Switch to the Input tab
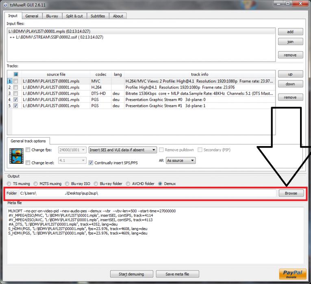The width and height of the screenshot is (311, 284). pos(13,16)
